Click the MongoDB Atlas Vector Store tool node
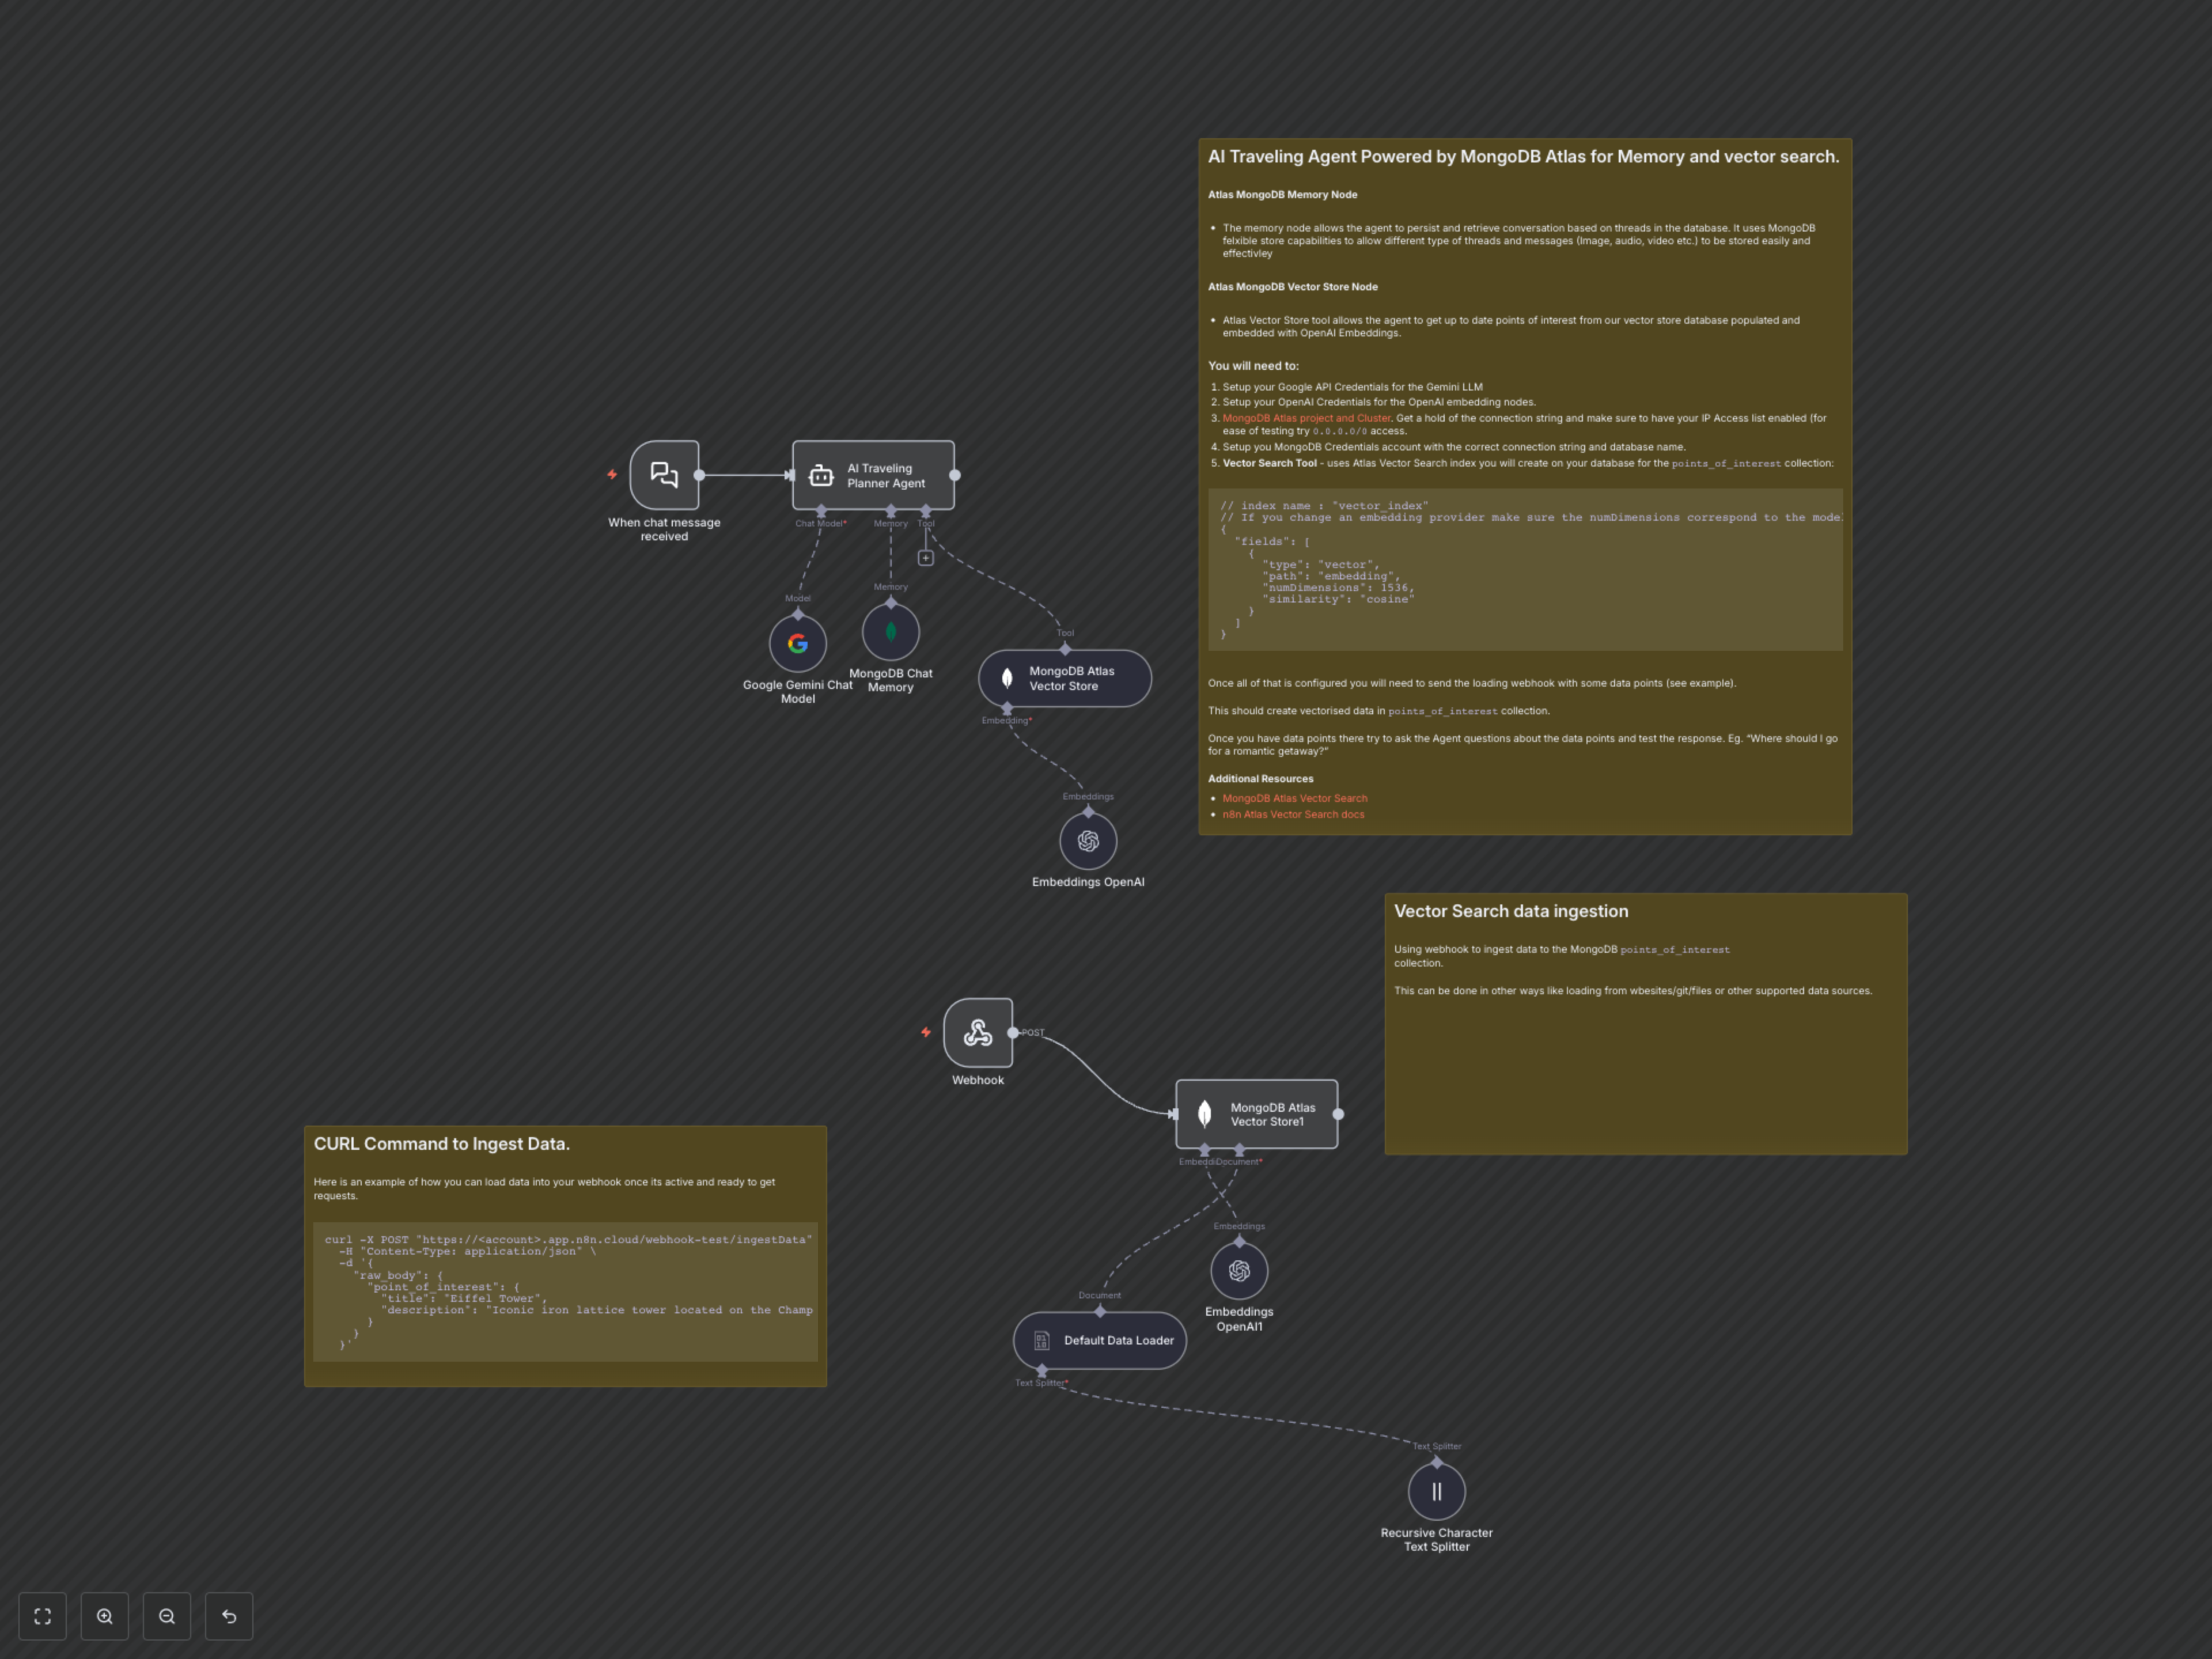 pyautogui.click(x=1064, y=678)
